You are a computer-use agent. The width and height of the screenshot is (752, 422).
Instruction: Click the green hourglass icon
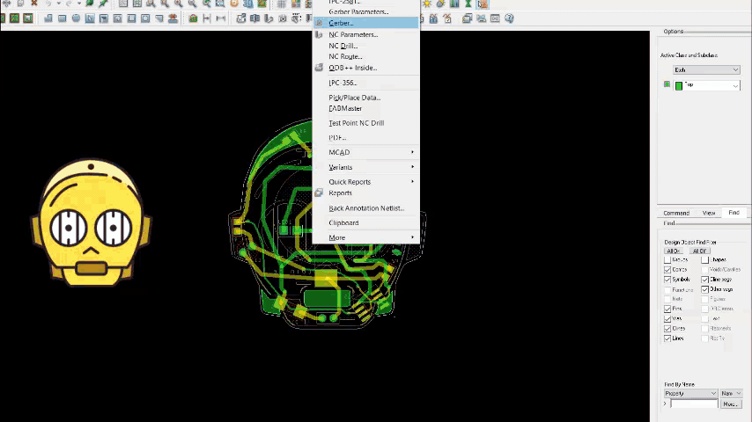tap(468, 4)
